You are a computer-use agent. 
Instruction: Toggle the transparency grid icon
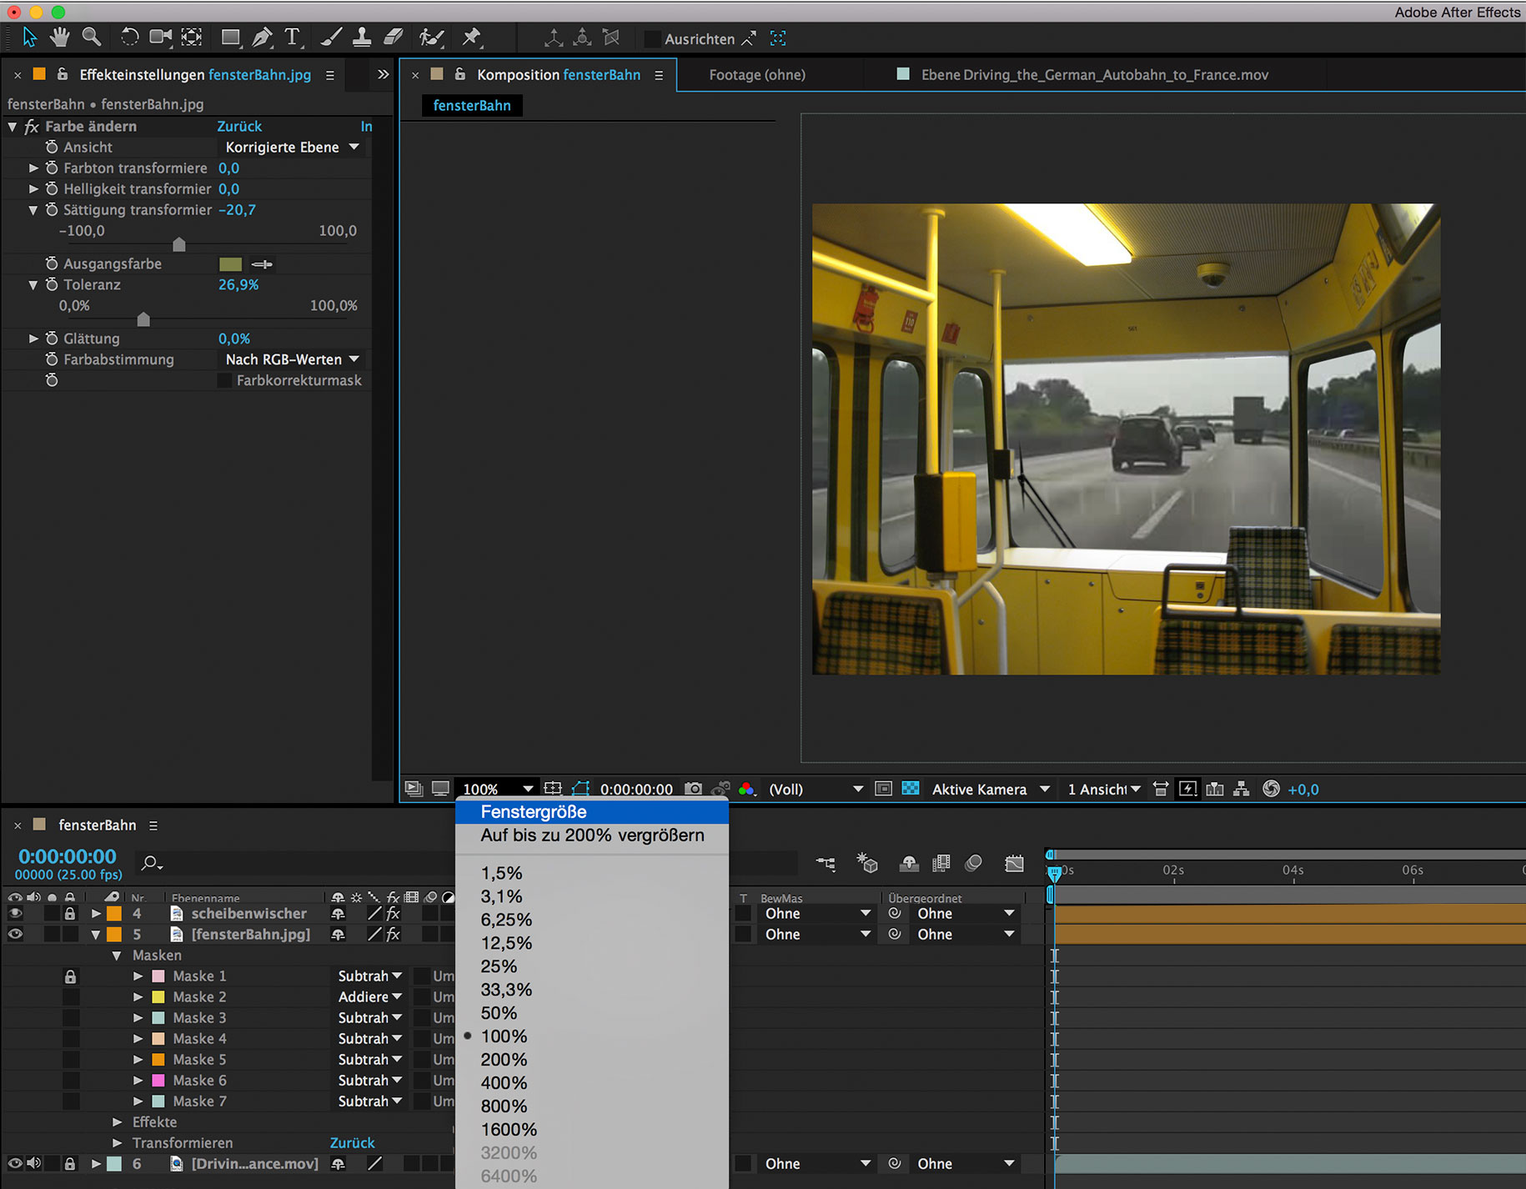pyautogui.click(x=911, y=789)
